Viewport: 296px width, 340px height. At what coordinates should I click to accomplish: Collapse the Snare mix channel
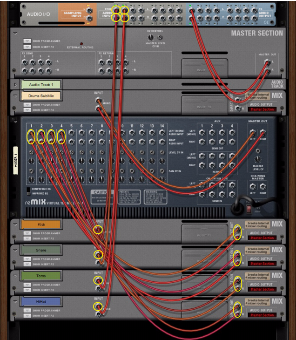click(15, 250)
